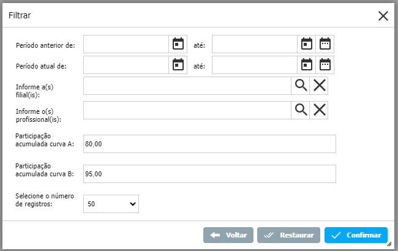Focus the Informe a(s) filial(is) field
The width and height of the screenshot is (398, 251).
(187, 86)
